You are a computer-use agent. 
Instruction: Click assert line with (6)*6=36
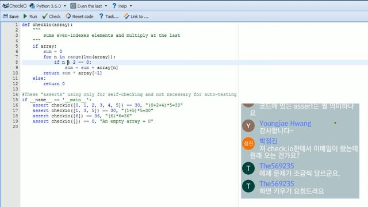coord(82,116)
